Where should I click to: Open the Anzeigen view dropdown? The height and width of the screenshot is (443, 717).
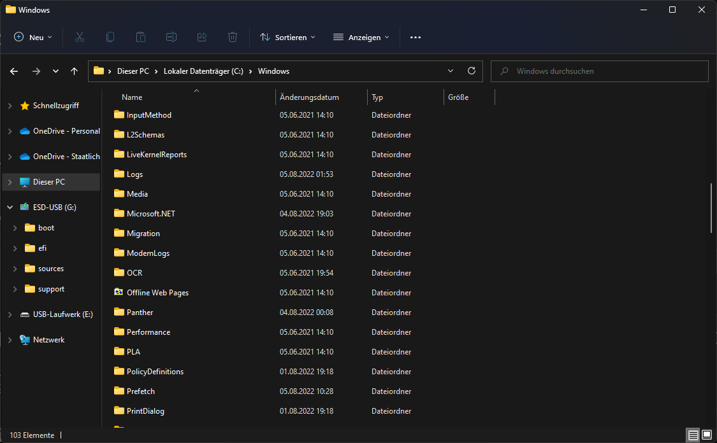click(x=361, y=38)
